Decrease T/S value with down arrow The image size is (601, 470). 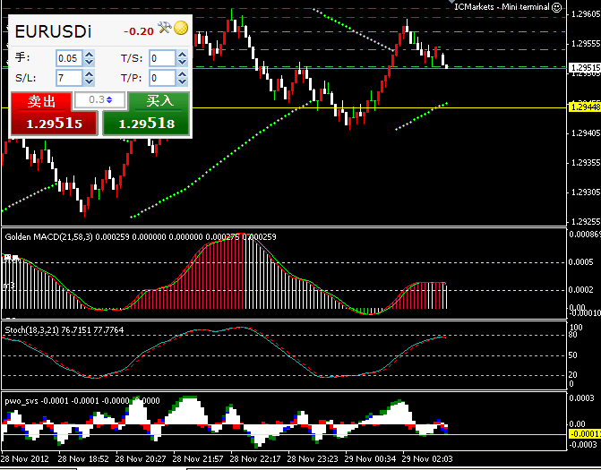(x=183, y=62)
